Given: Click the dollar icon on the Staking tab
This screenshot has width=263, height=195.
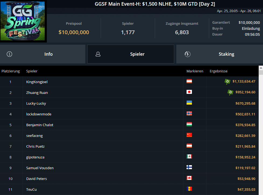Looking at the screenshot, I should tap(188, 54).
